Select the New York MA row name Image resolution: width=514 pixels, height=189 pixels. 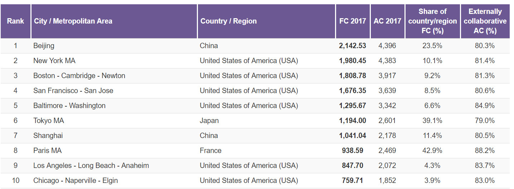point(54,61)
